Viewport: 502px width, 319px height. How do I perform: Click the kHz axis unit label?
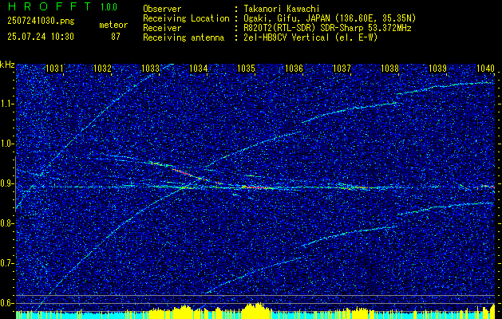point(7,65)
